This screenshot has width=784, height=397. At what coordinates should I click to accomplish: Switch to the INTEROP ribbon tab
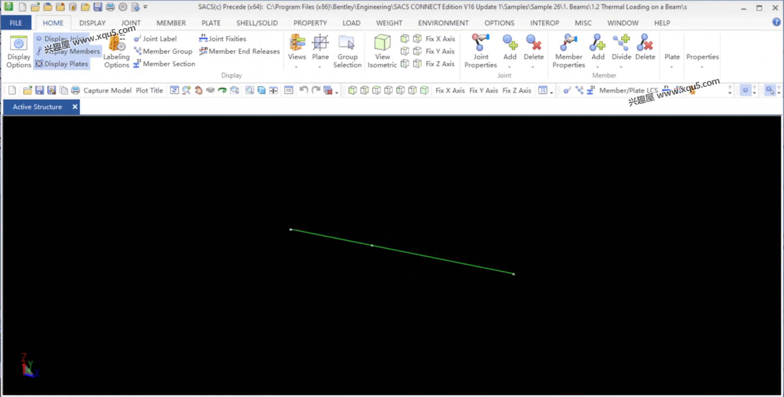(544, 23)
